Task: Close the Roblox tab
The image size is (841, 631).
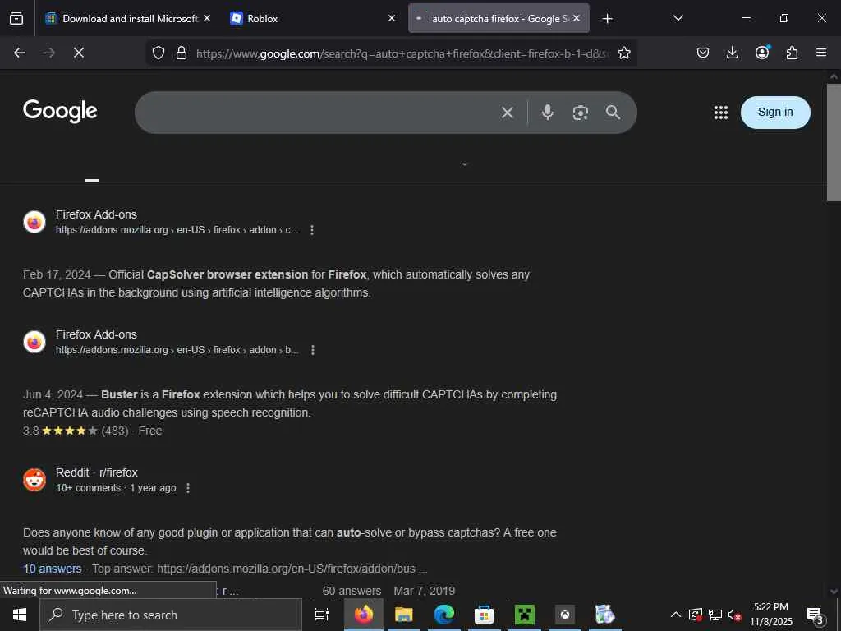Action: [392, 18]
